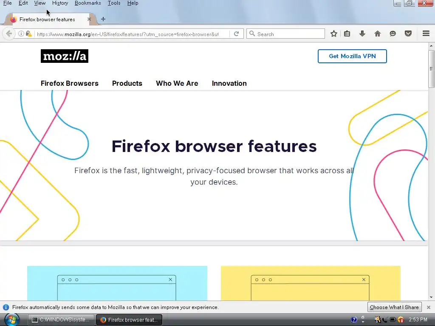Open the Edit menu

23,3
